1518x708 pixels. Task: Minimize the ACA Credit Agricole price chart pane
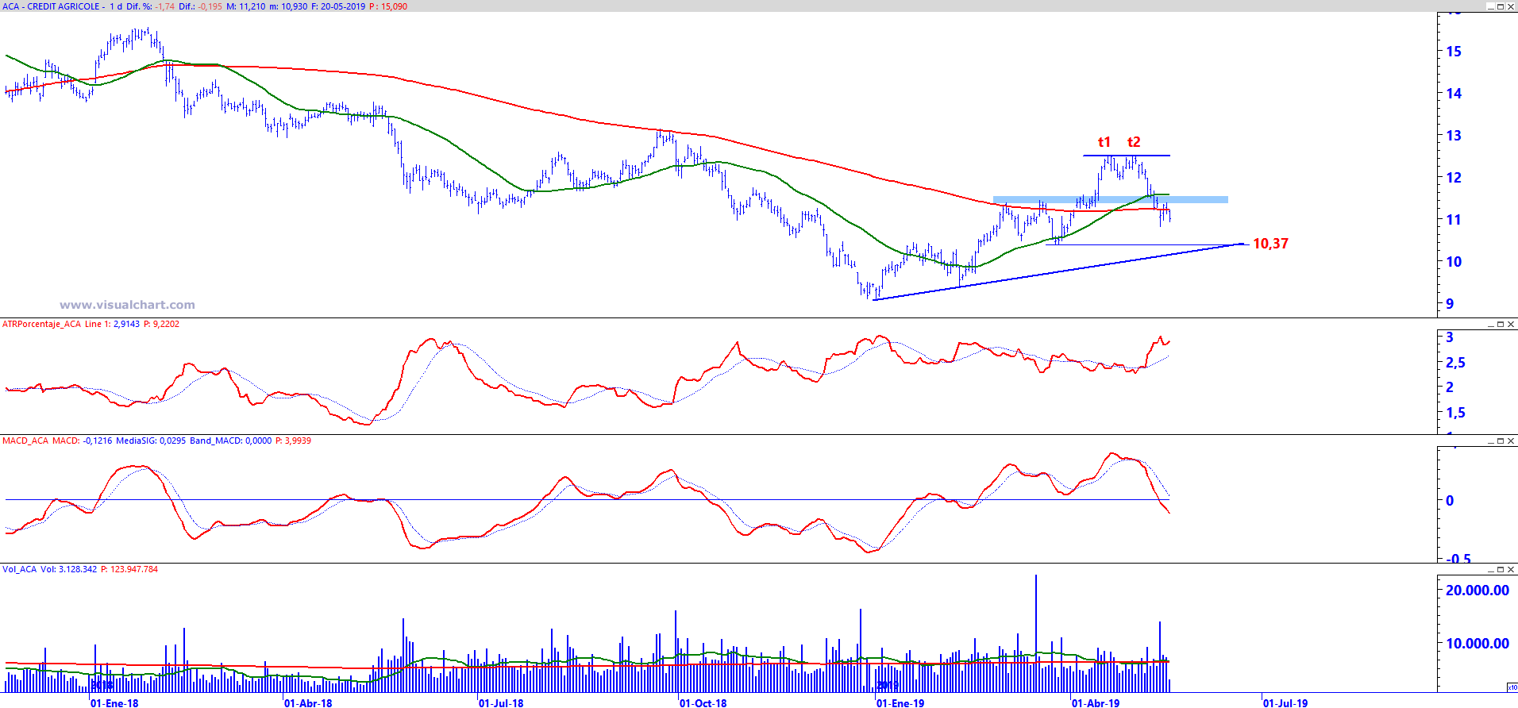click(1490, 6)
